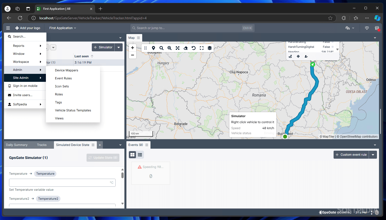Click the user edit icon in vehicle popup
Image resolution: width=386 pixels, height=220 pixels.
[x=306, y=56]
